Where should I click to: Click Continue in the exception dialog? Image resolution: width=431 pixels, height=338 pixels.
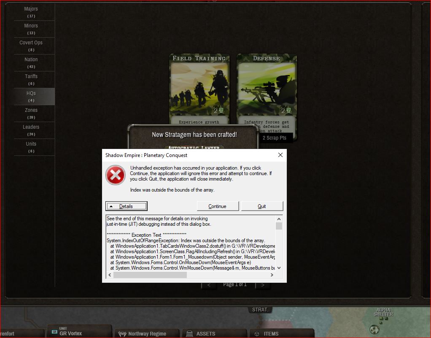[x=218, y=206]
